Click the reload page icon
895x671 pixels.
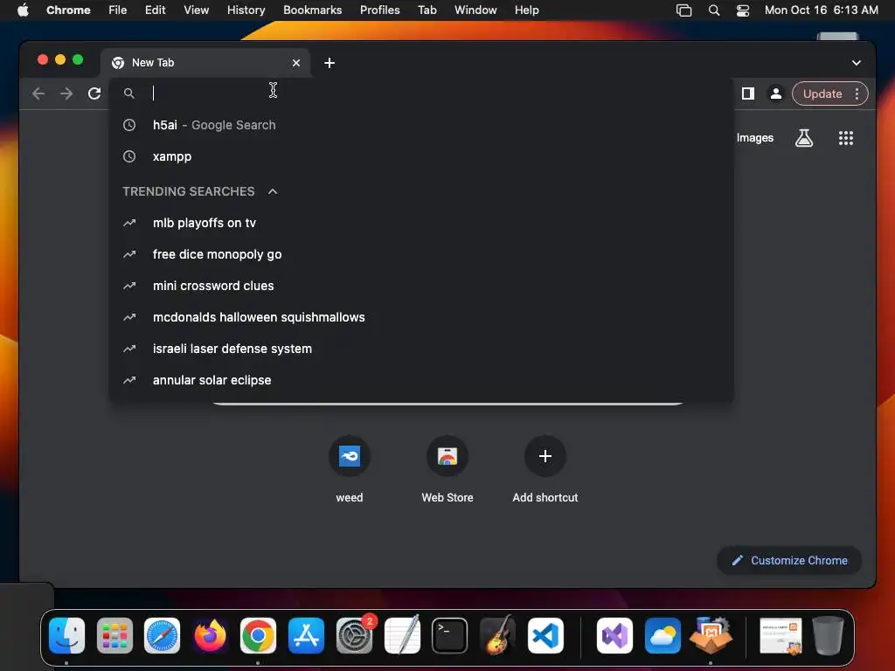[94, 93]
